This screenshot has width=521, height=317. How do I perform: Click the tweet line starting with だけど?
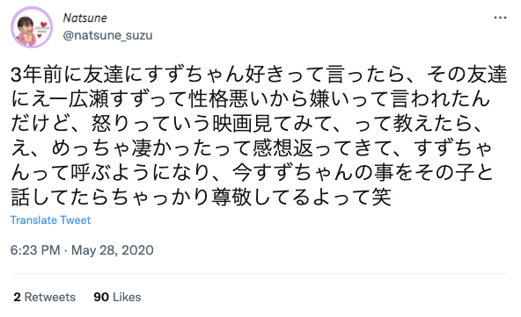[x=246, y=123]
